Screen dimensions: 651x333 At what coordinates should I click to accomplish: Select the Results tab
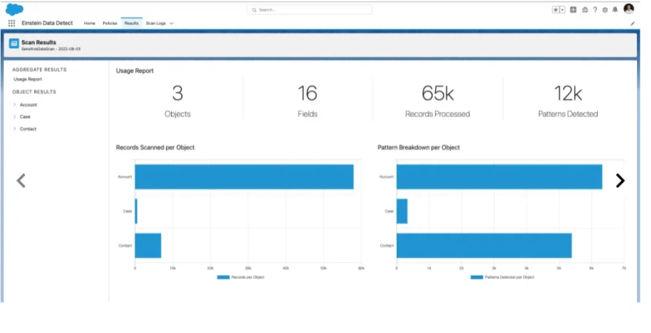pos(131,24)
